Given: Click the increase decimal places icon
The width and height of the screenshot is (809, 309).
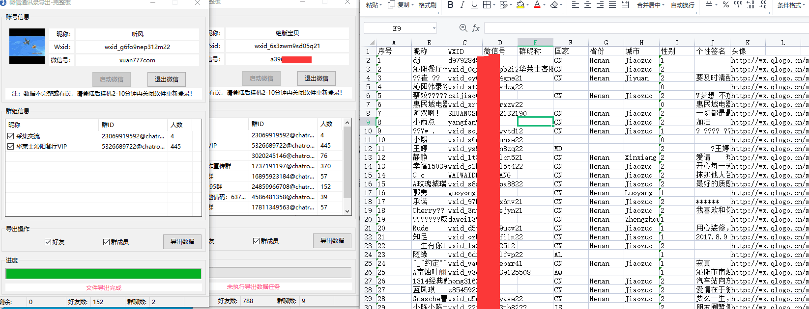Looking at the screenshot, I should tap(751, 4).
